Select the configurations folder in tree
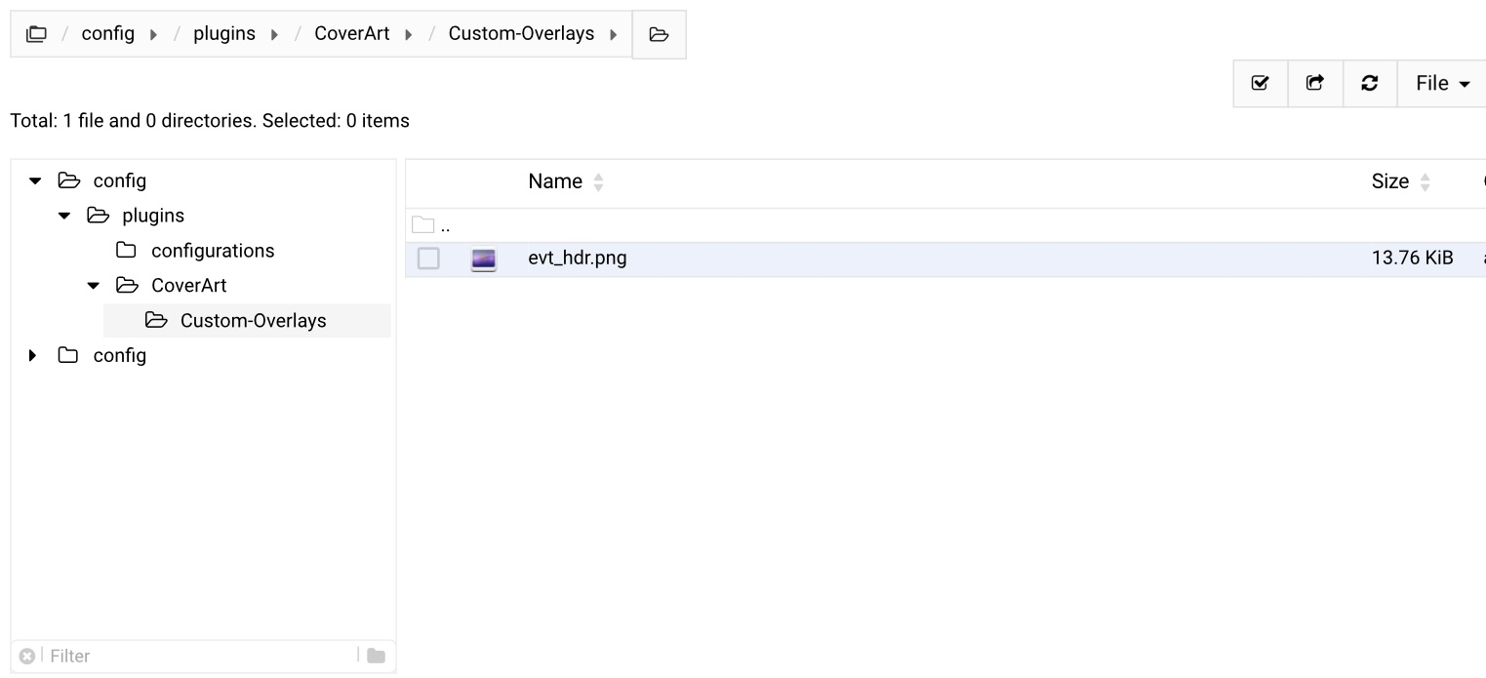The width and height of the screenshot is (1486, 678). point(212,251)
